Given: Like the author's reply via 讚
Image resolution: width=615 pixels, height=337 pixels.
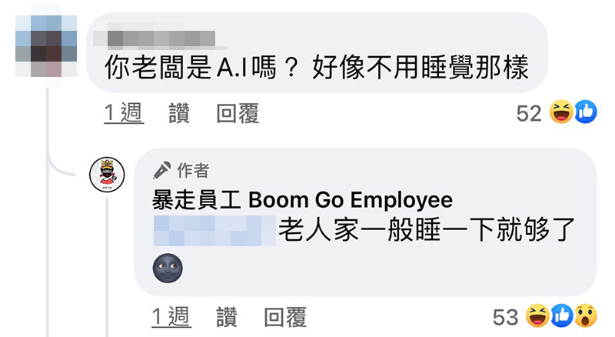Looking at the screenshot, I should coord(227,317).
